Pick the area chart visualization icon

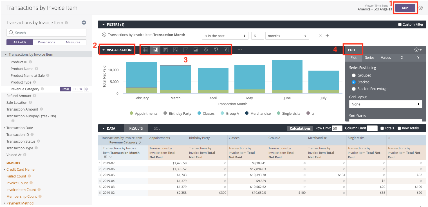[196, 50]
